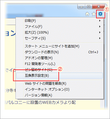Image resolution: width=110 pixels, height=119 pixels.
Task: Open ダウンロードの表示(N) entry
Action: (x=60, y=52)
